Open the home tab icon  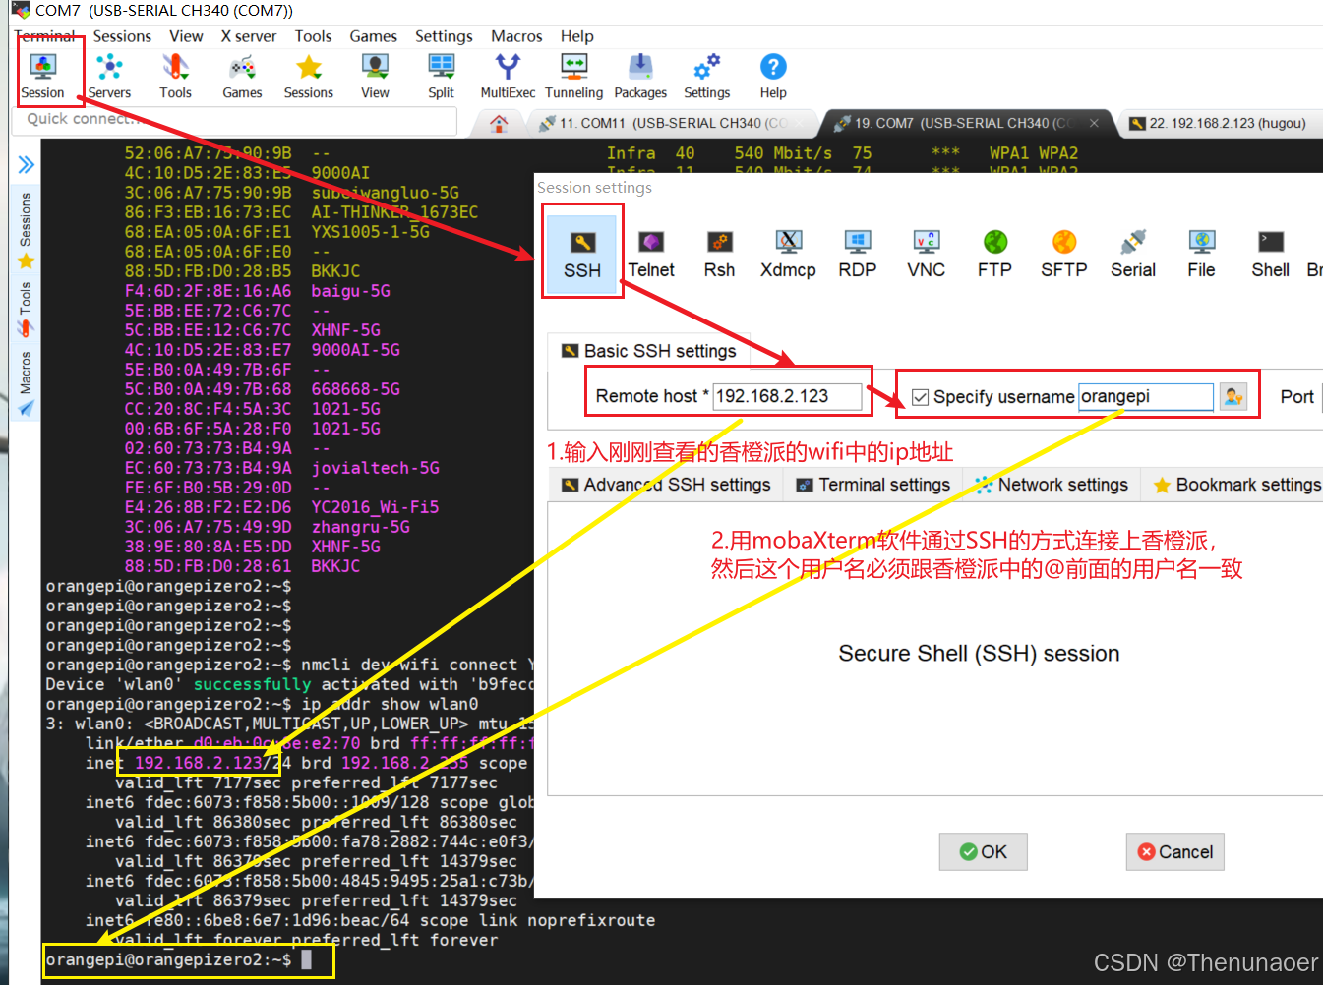coord(499,124)
